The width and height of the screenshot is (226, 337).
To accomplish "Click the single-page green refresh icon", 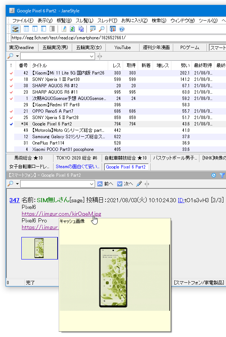I will pos(72,29).
